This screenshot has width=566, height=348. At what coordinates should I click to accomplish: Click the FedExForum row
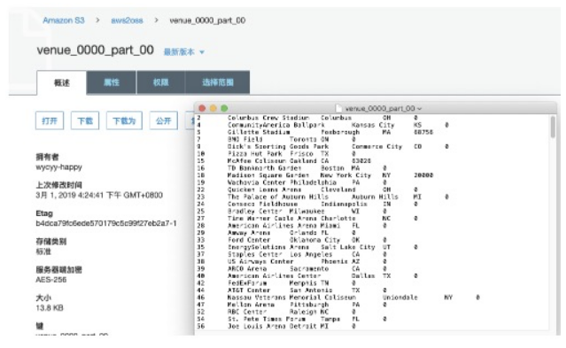pyautogui.click(x=276, y=283)
